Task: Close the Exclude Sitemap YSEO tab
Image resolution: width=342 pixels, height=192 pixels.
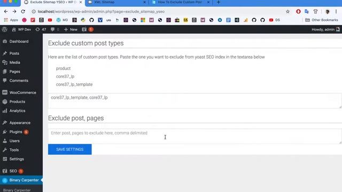Action: [81, 2]
